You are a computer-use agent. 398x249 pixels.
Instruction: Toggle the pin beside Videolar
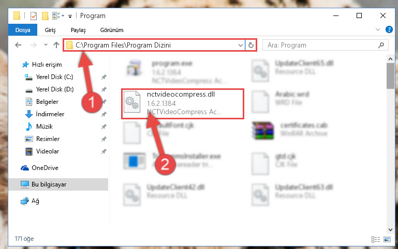click(104, 151)
